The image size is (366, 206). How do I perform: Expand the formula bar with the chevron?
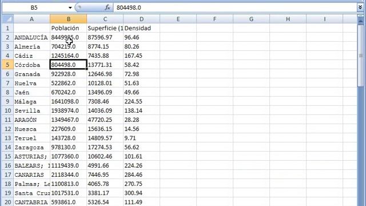pyautogui.click(x=360, y=7)
